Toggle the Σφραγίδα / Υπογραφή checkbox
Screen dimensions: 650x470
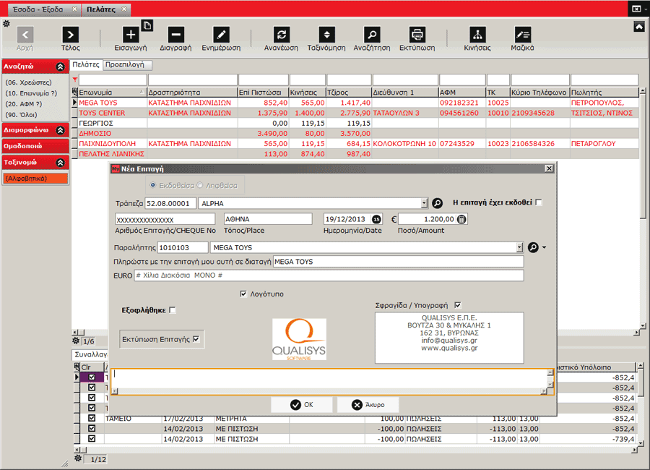458,305
